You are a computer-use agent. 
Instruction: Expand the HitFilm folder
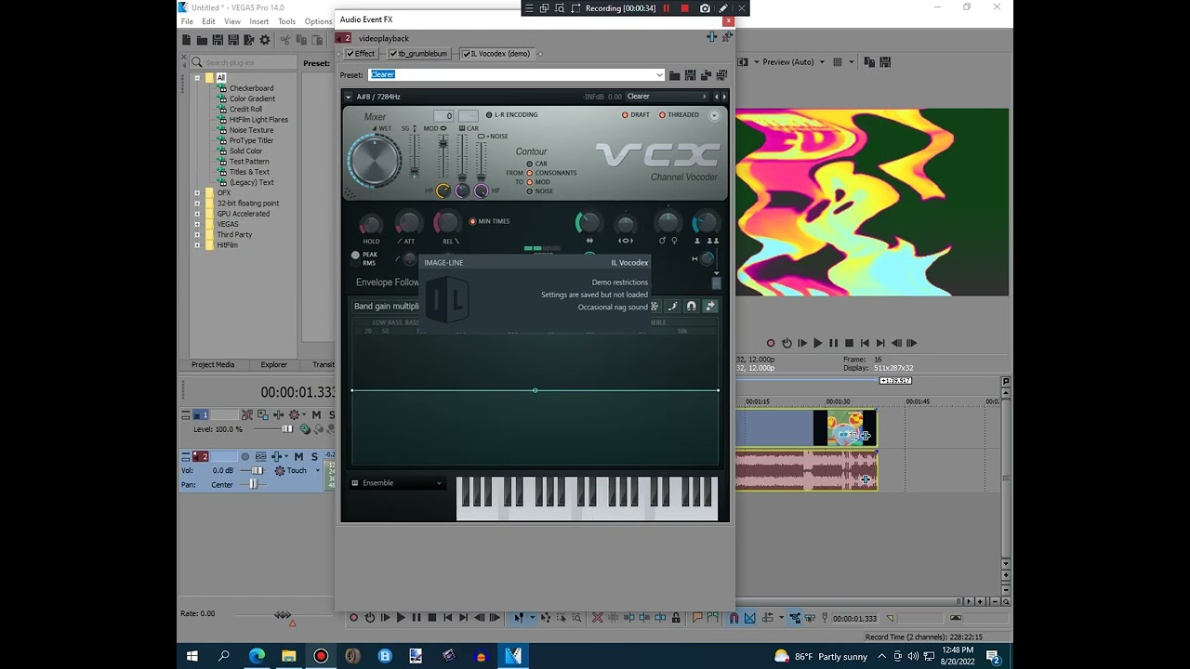coord(197,245)
